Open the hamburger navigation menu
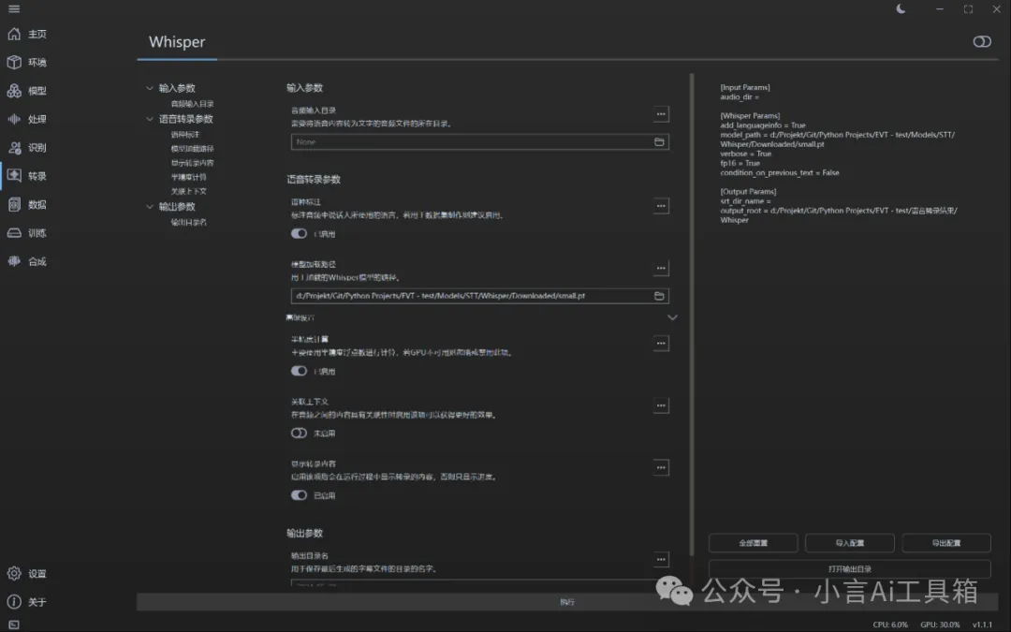The height and width of the screenshot is (632, 1011). tap(13, 9)
